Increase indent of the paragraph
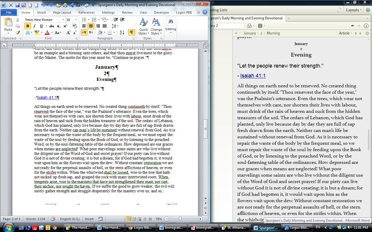Image resolution: width=372 pixels, height=232 pixels. pos(122,20)
